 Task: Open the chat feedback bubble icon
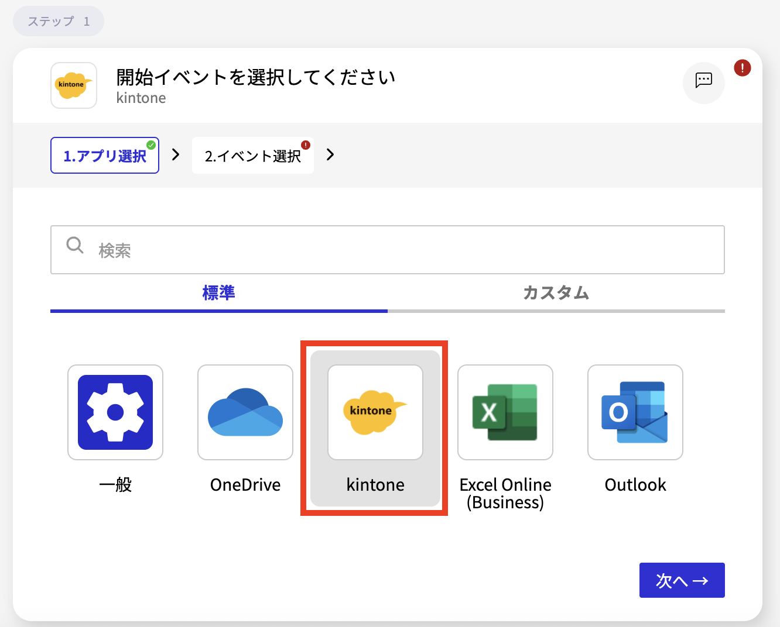click(x=703, y=83)
